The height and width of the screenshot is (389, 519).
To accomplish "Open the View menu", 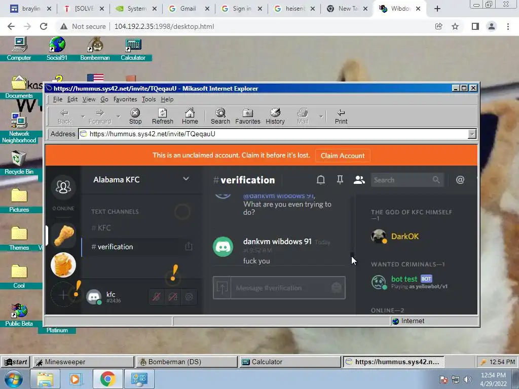I will point(89,99).
